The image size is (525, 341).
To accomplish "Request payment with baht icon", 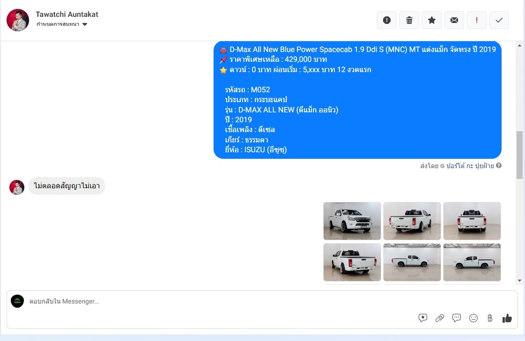I will [490, 318].
